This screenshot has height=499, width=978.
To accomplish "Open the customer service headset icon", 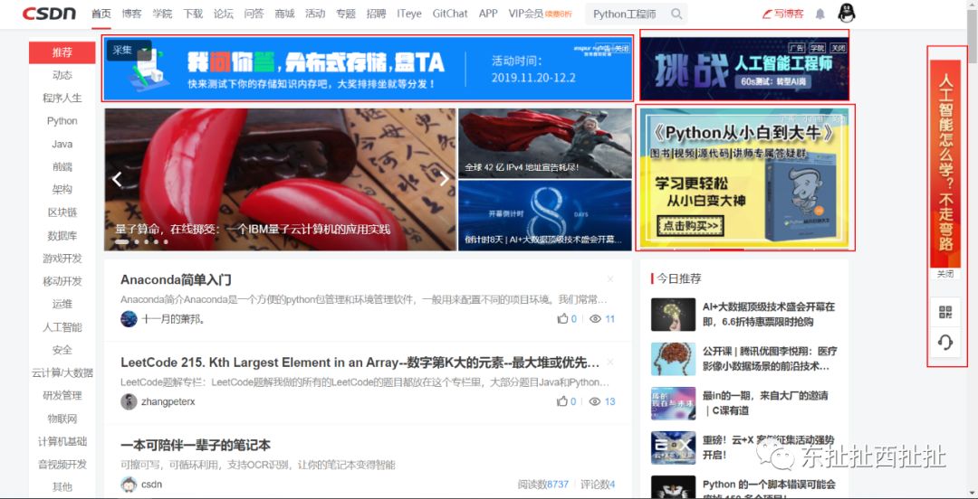I will [x=944, y=343].
